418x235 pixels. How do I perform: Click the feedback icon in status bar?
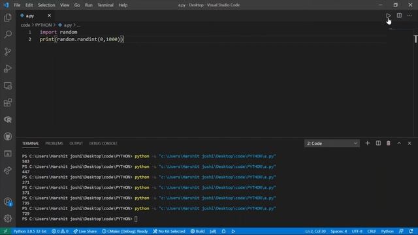point(401,231)
